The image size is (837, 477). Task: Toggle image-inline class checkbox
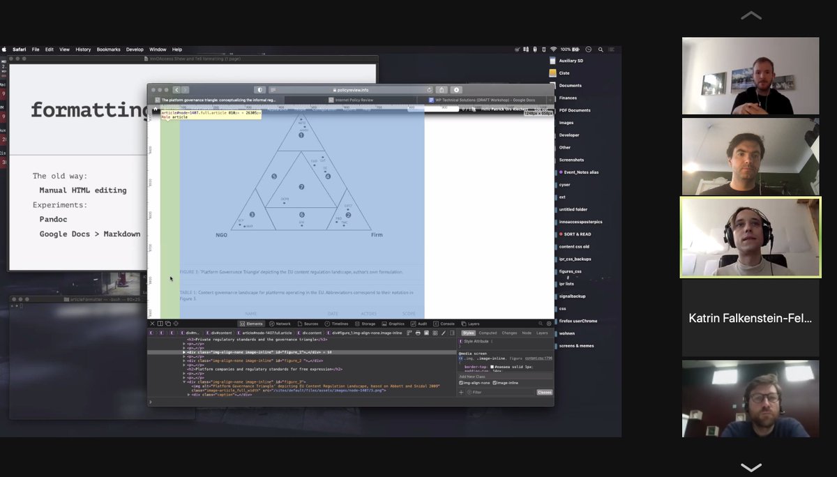pos(495,383)
